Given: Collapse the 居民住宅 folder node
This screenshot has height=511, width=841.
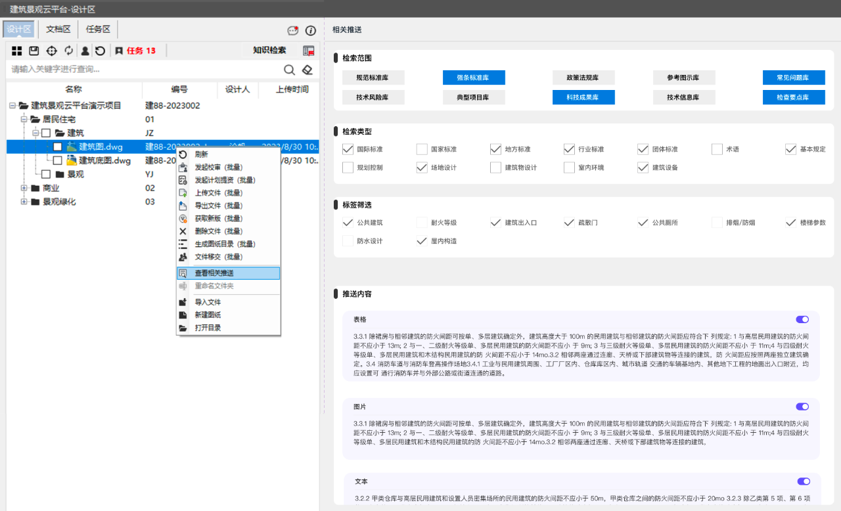Looking at the screenshot, I should click(24, 119).
